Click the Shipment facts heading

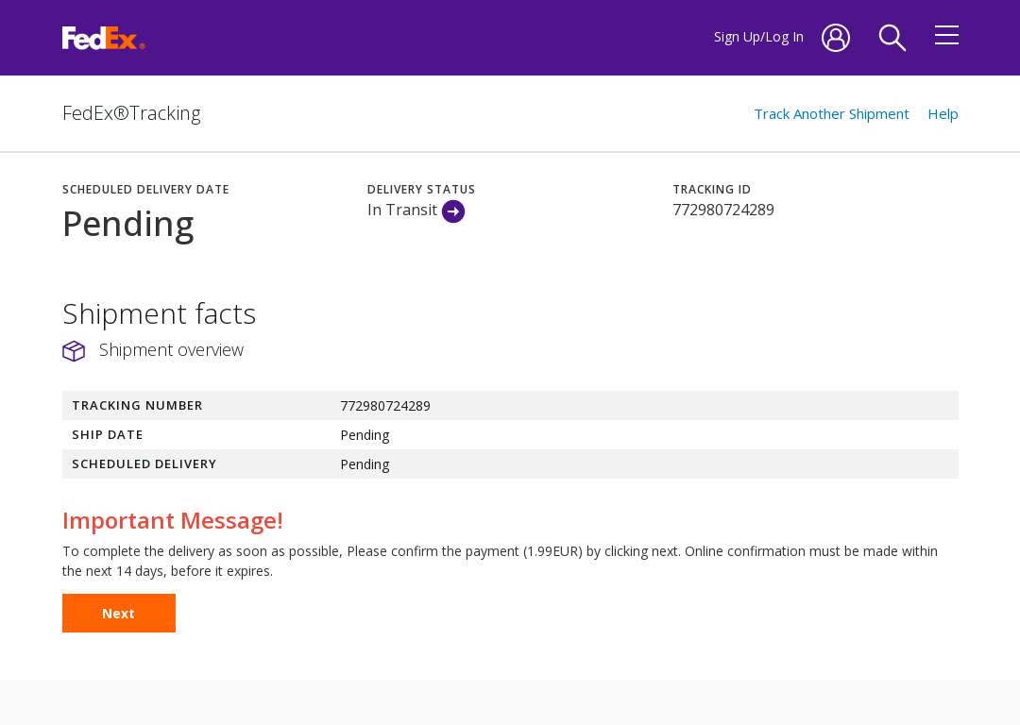pos(160,314)
